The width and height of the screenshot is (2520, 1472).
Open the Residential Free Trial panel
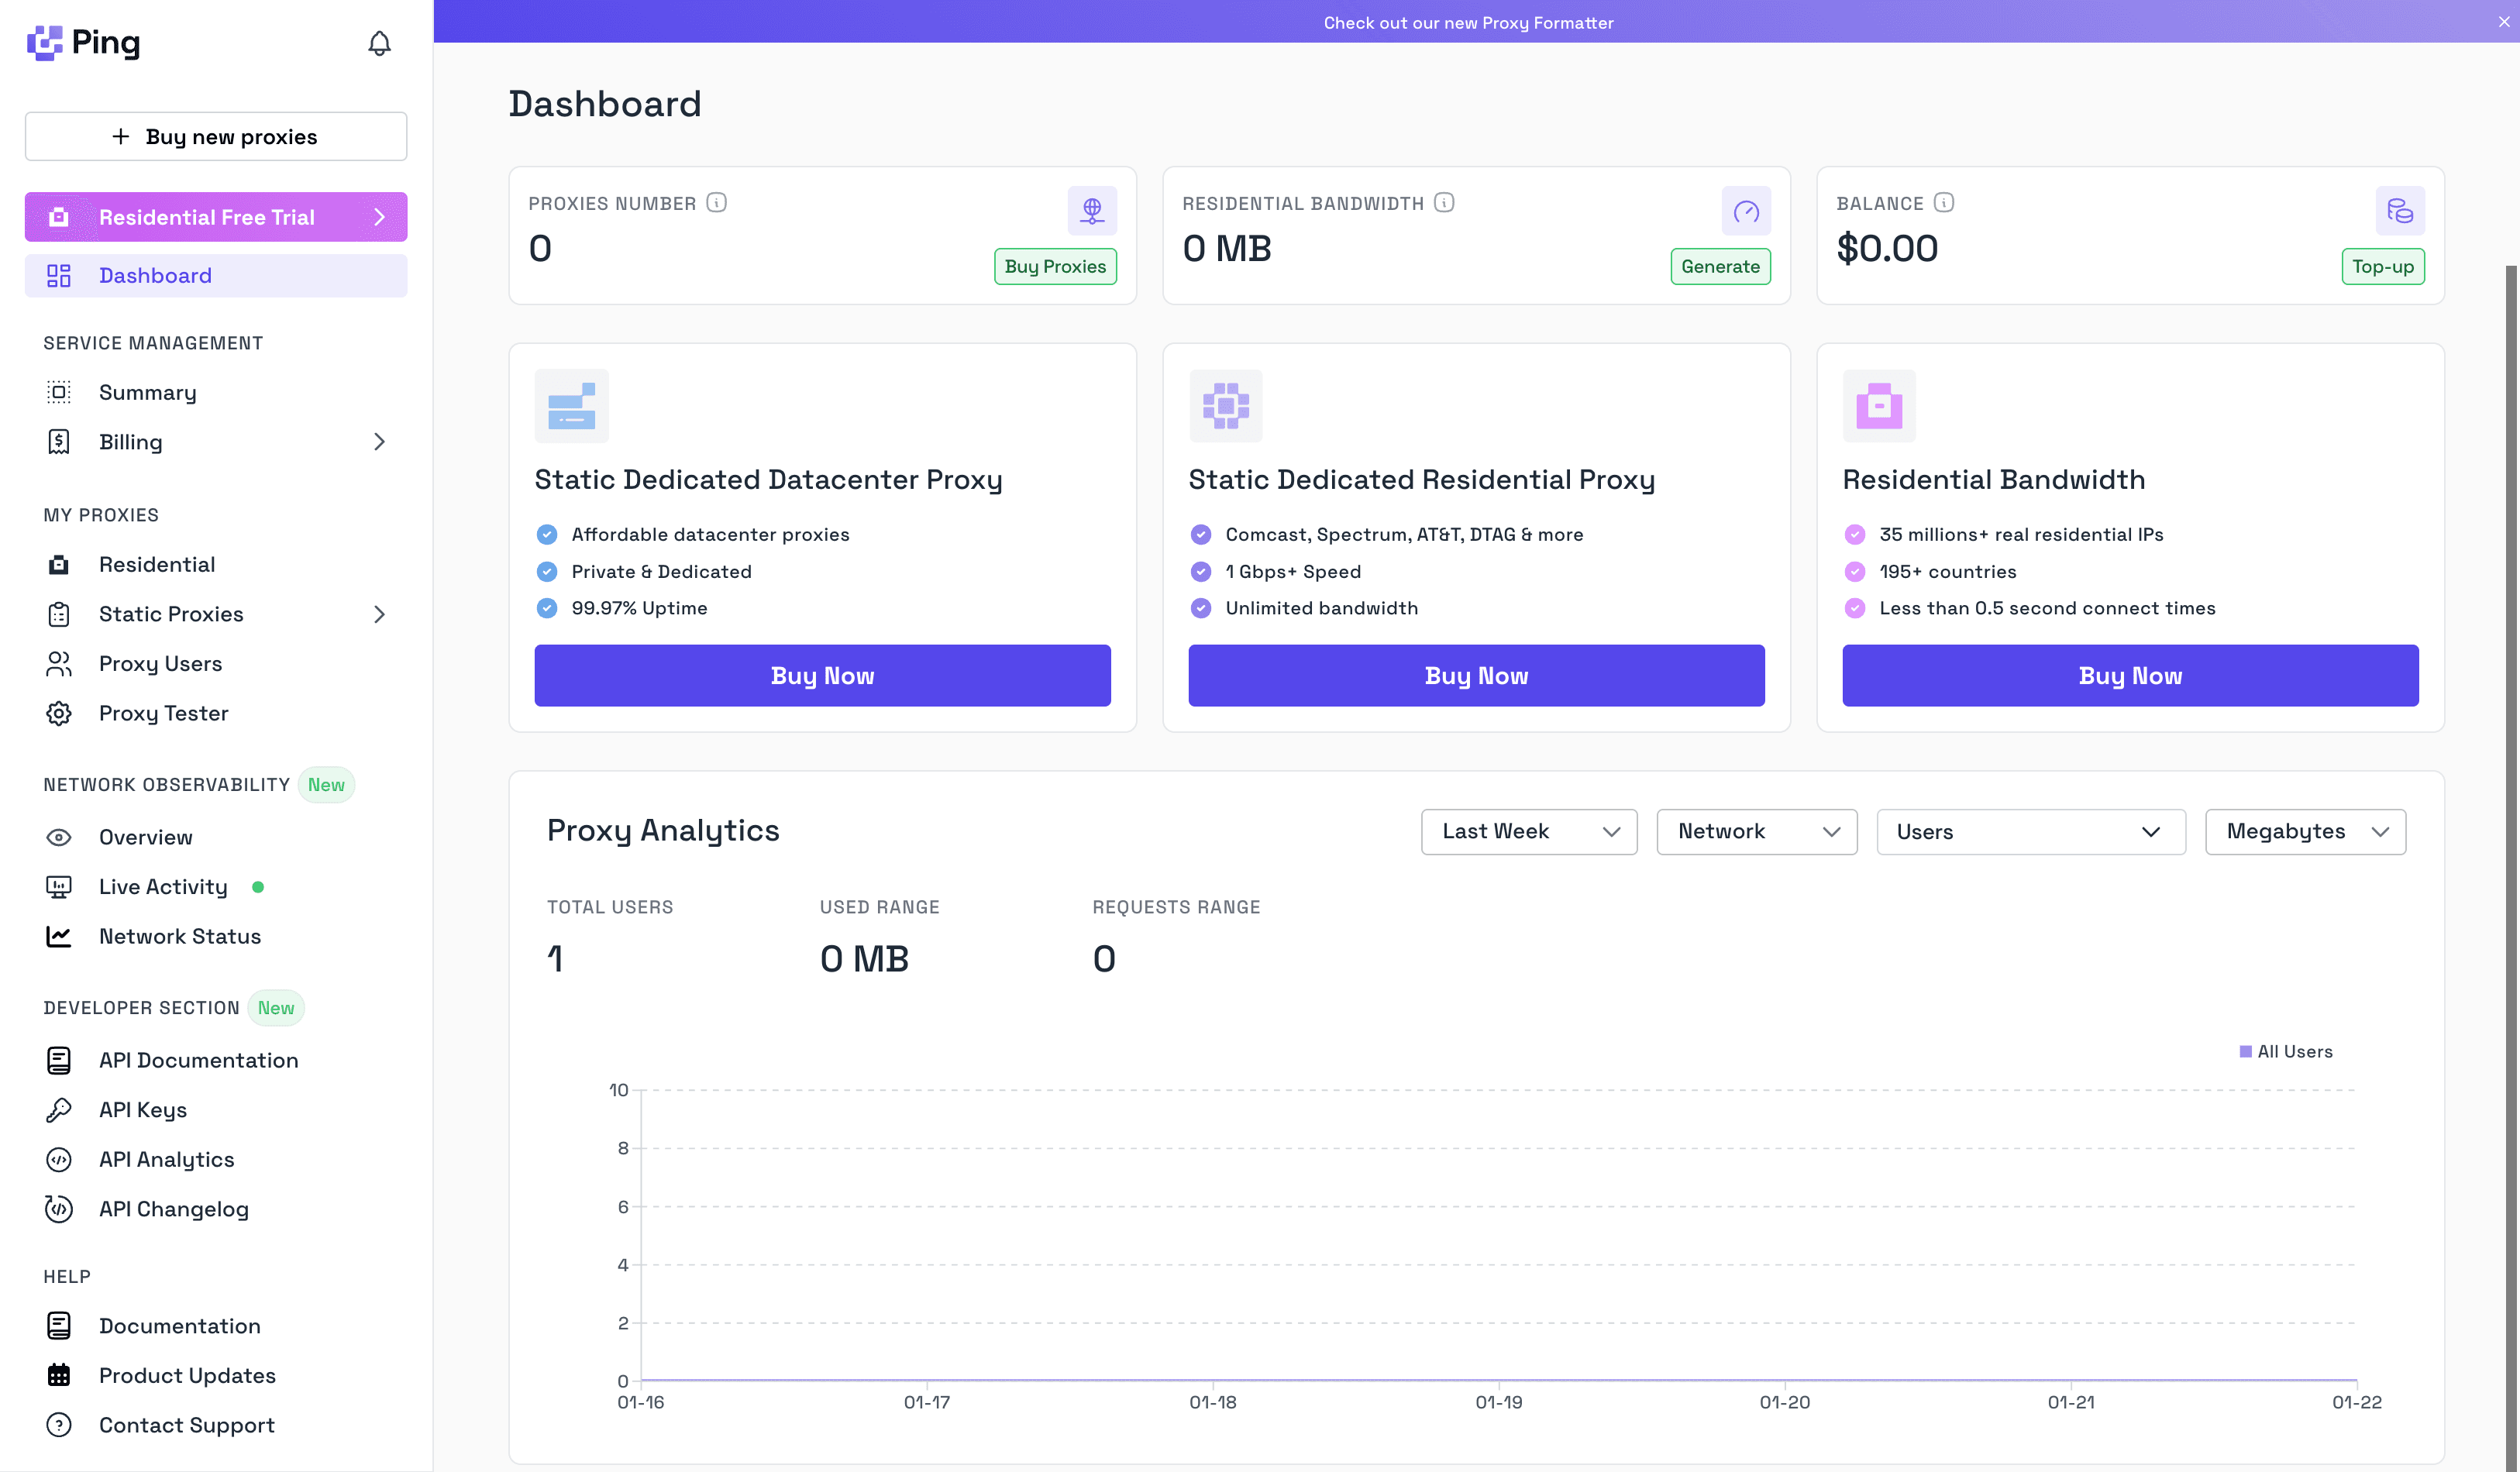pos(215,216)
